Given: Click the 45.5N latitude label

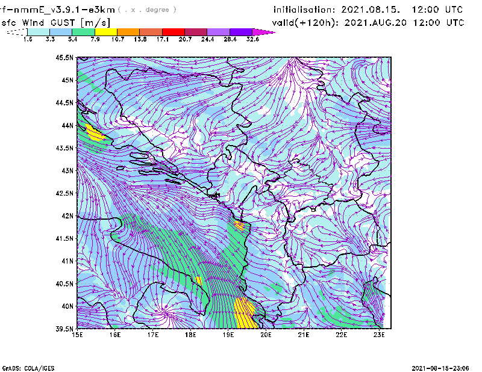Looking at the screenshot, I should pos(64,57).
